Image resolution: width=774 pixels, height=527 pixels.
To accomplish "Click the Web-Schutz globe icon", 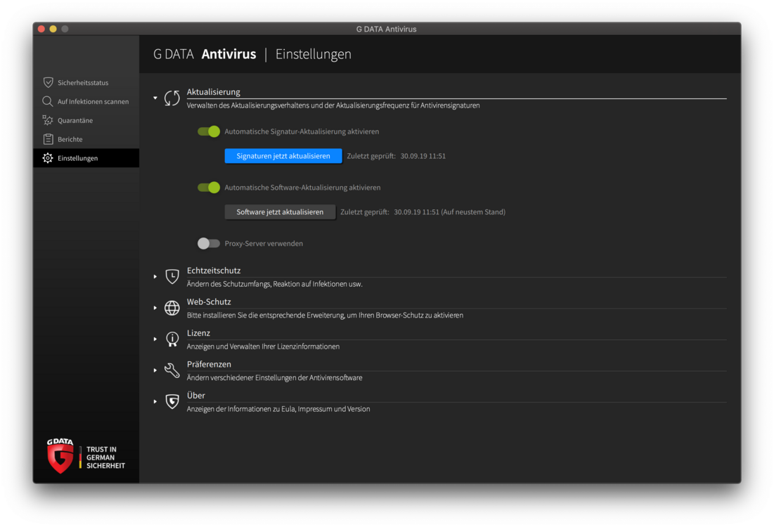I will pos(172,308).
